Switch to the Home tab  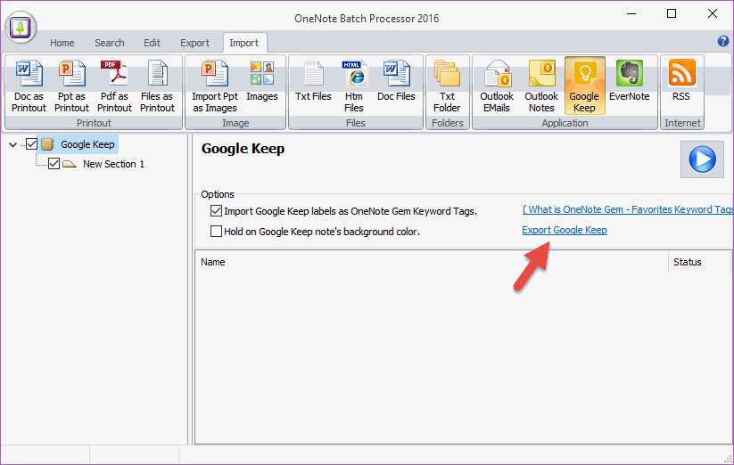click(x=62, y=43)
